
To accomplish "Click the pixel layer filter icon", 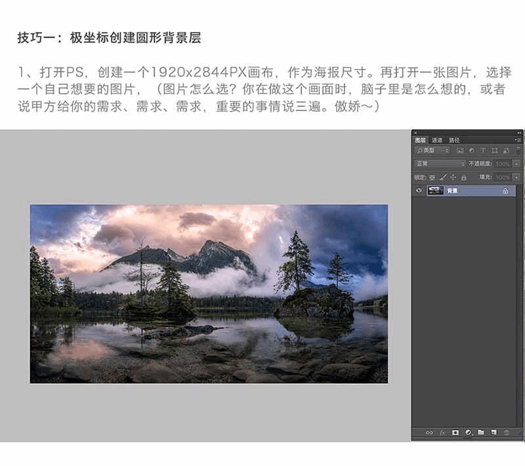I will [460, 151].
